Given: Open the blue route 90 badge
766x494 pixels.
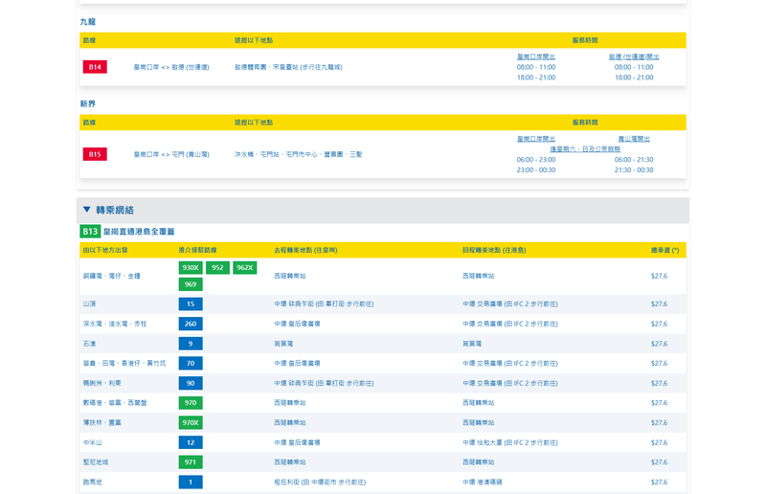Looking at the screenshot, I should click(x=191, y=383).
